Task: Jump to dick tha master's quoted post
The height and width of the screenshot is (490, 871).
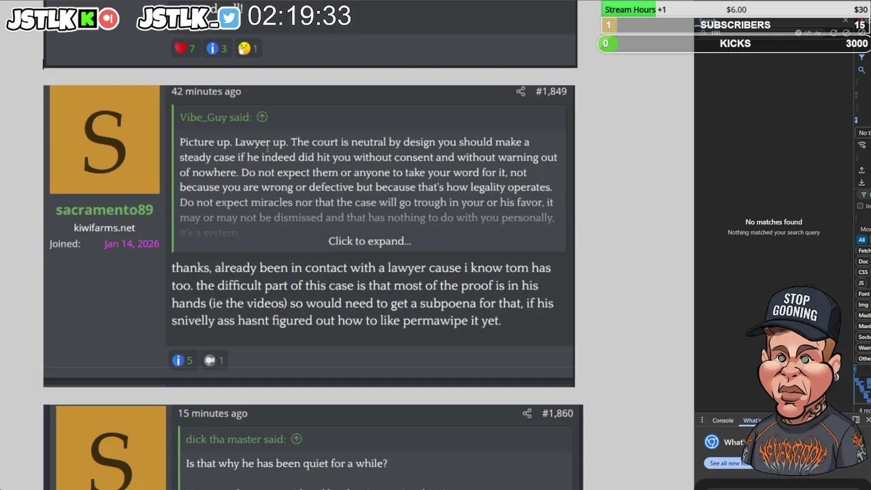Action: point(296,439)
